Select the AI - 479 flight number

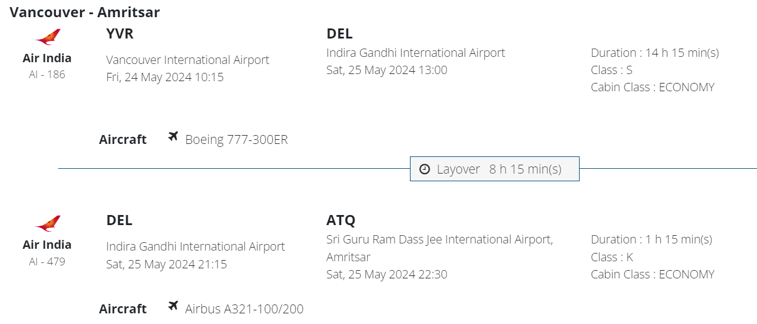click(x=47, y=261)
